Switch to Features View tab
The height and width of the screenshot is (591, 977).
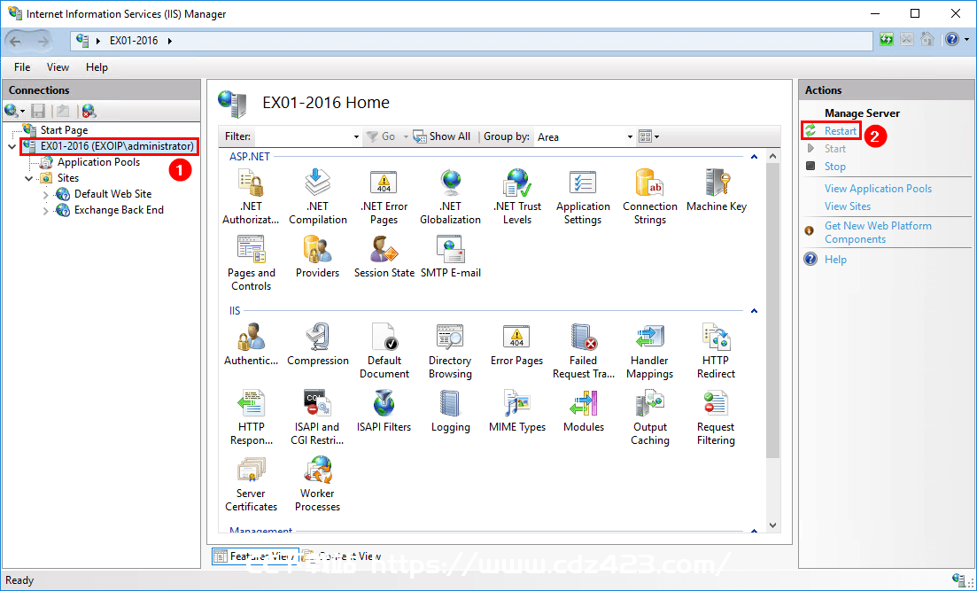point(255,556)
